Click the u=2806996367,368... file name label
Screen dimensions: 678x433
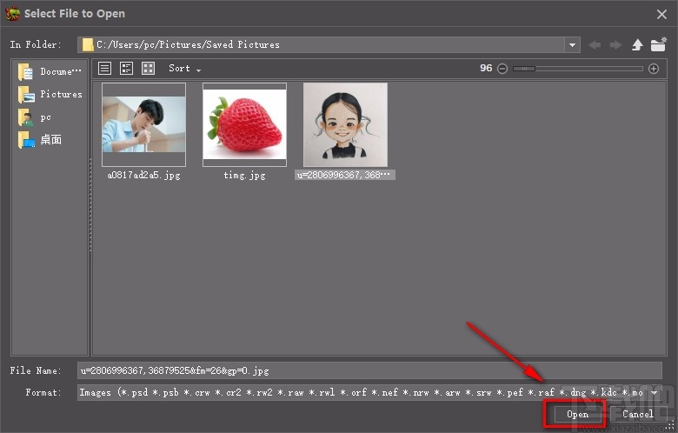click(344, 175)
